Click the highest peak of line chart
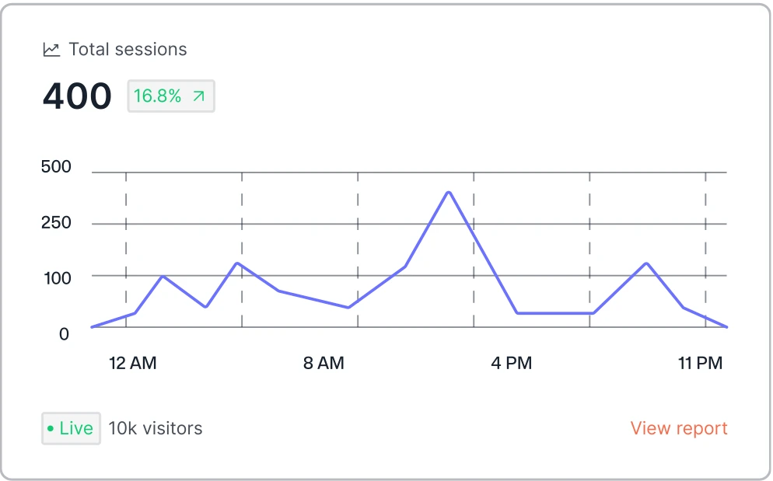This screenshot has width=773, height=481. click(x=449, y=192)
